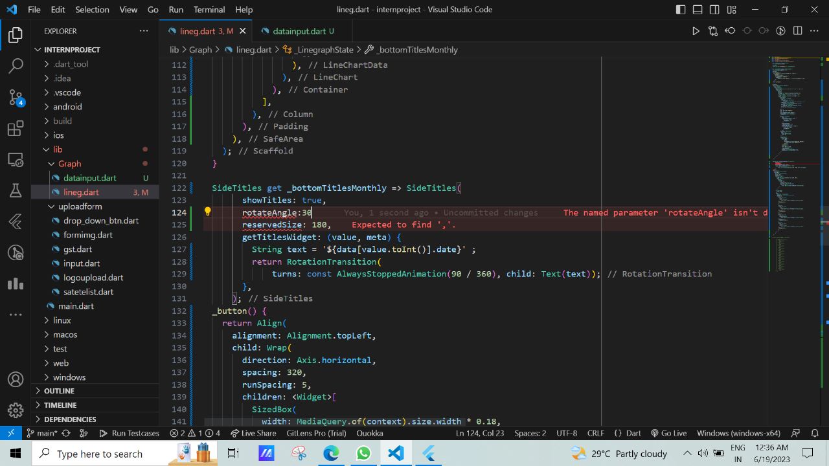Toggle the Panel visibility icon in title bar
This screenshot has width=829, height=466.
[697, 9]
